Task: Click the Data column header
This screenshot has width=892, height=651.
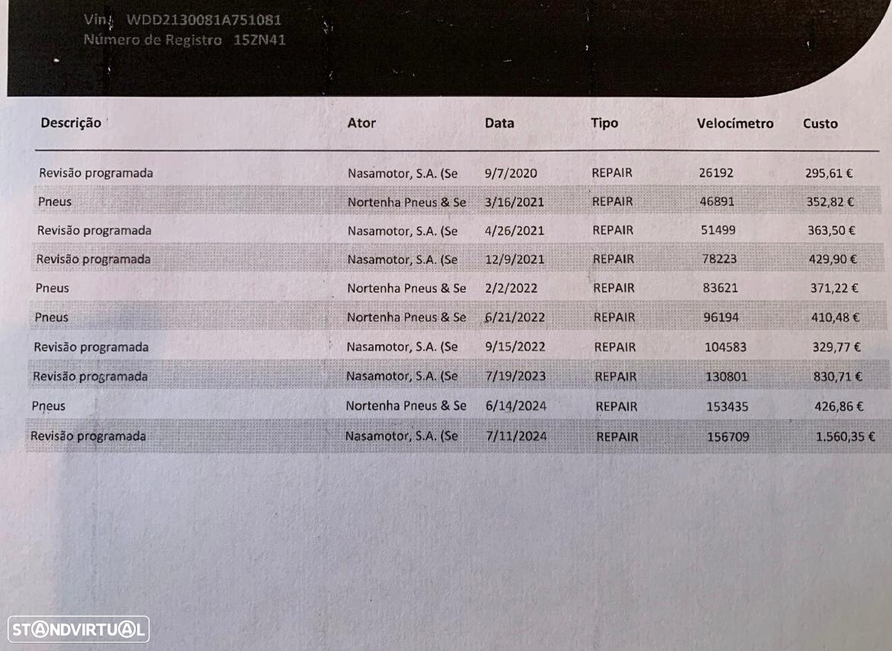Action: [x=499, y=123]
